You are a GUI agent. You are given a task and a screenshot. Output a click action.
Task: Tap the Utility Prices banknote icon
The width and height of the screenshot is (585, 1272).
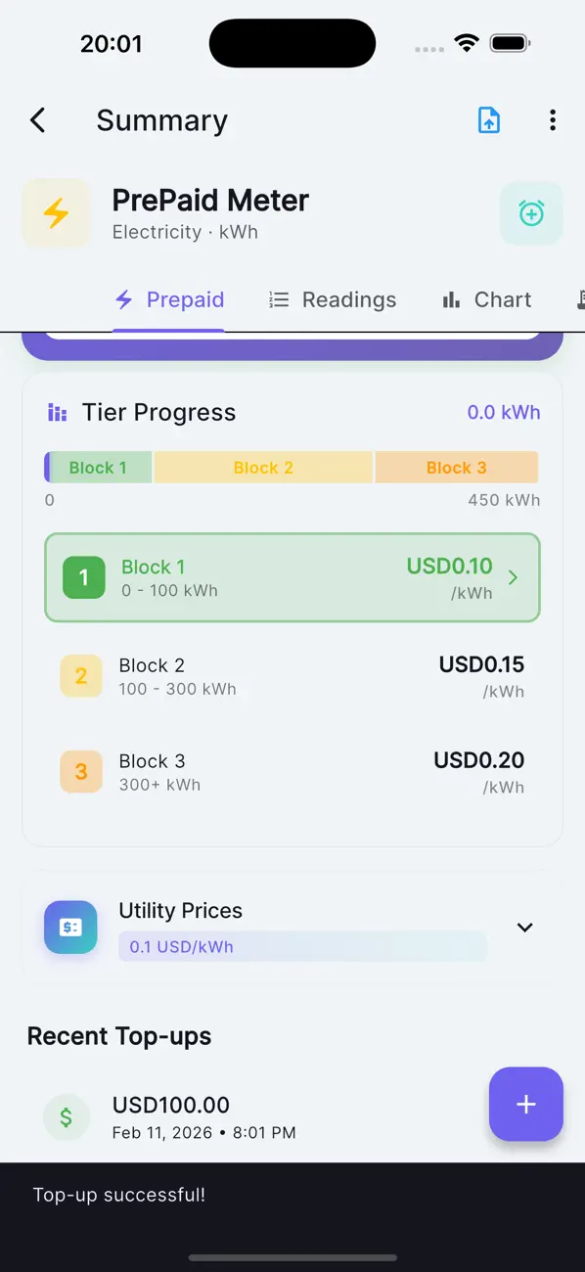[70, 927]
